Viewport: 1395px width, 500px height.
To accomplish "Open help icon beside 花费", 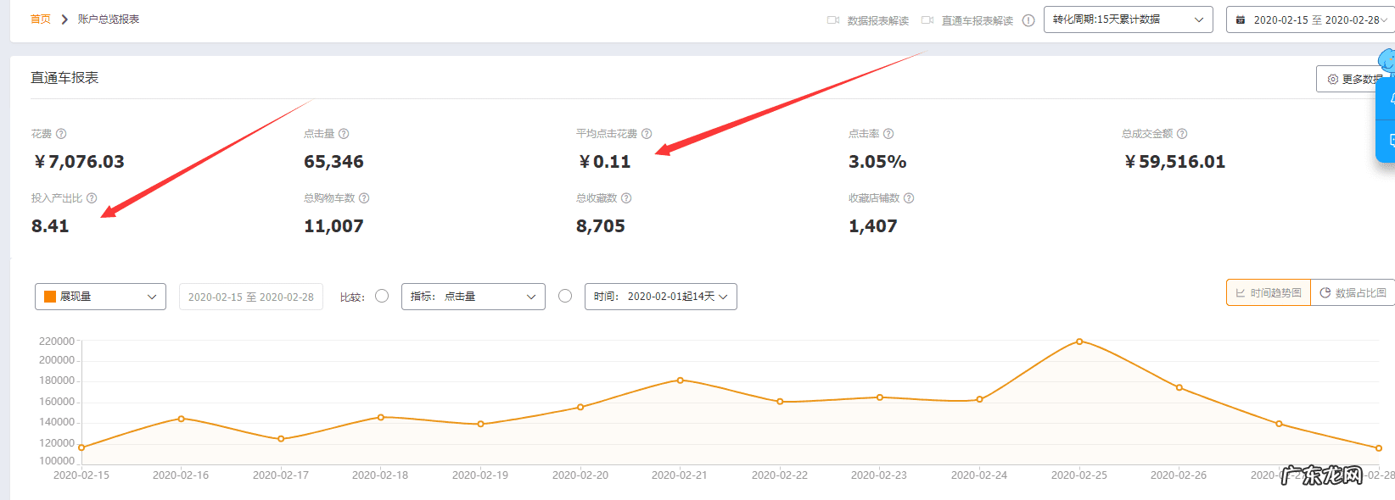I will point(61,134).
